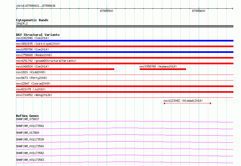Click the right arrow on the ruler
Image resolution: width=241 pixels, height=166 pixels.
click(x=232, y=9)
